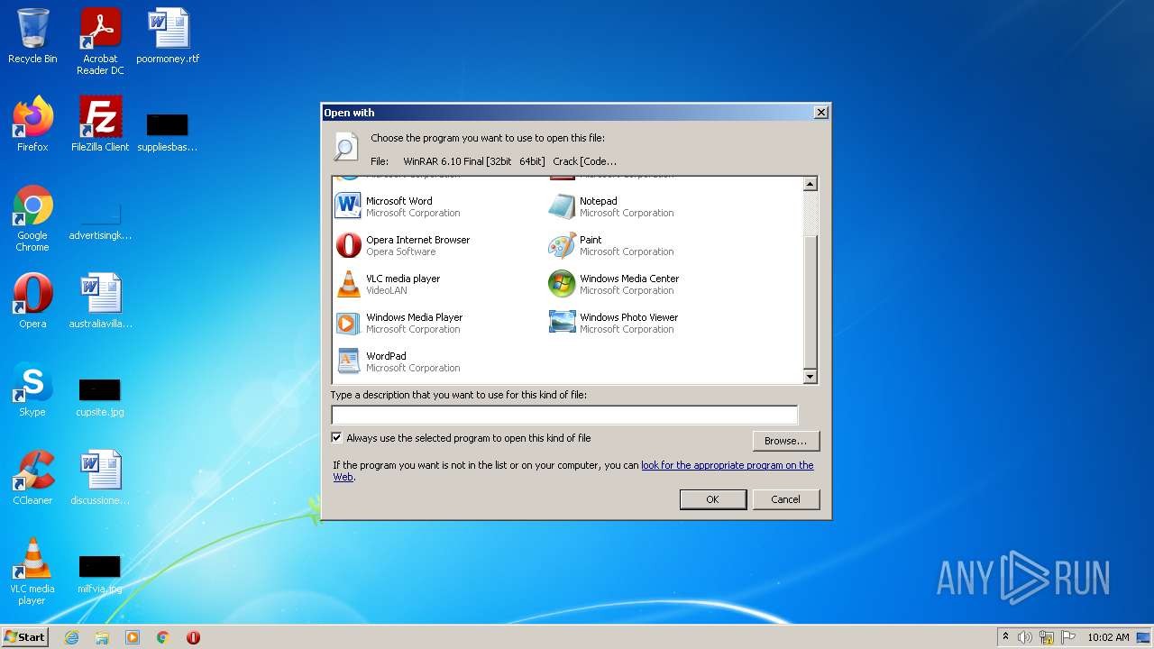Open Chrome from the taskbar
1154x649 pixels.
(163, 637)
